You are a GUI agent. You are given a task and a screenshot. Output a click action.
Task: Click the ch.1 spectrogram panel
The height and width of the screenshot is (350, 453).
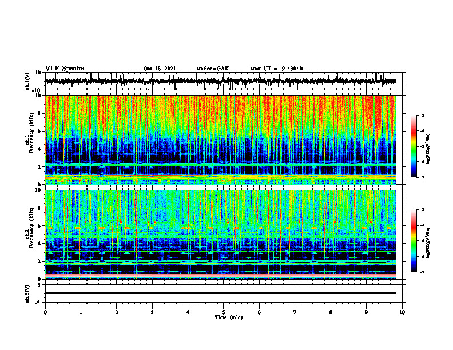pos(220,140)
